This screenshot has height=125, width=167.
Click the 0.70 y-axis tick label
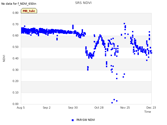16,24
